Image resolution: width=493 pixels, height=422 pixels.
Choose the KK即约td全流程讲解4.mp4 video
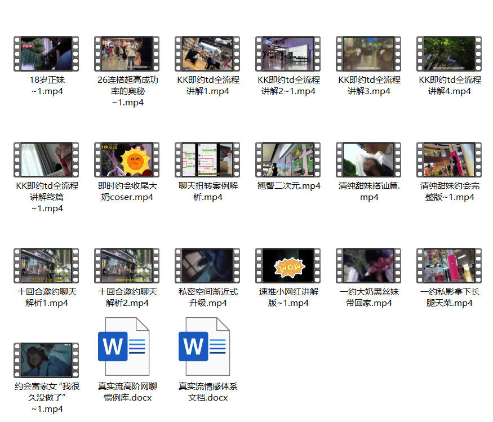(449, 54)
